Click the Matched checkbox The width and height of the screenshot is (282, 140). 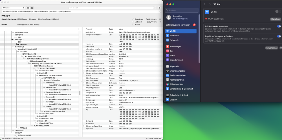click(x=133, y=22)
